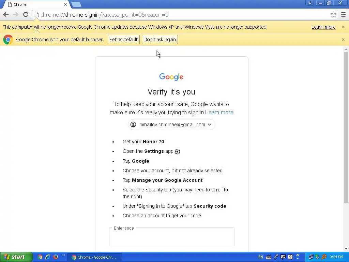The image size is (349, 262).
Task: Click the "Get your Honor 70" step
Action: point(143,142)
